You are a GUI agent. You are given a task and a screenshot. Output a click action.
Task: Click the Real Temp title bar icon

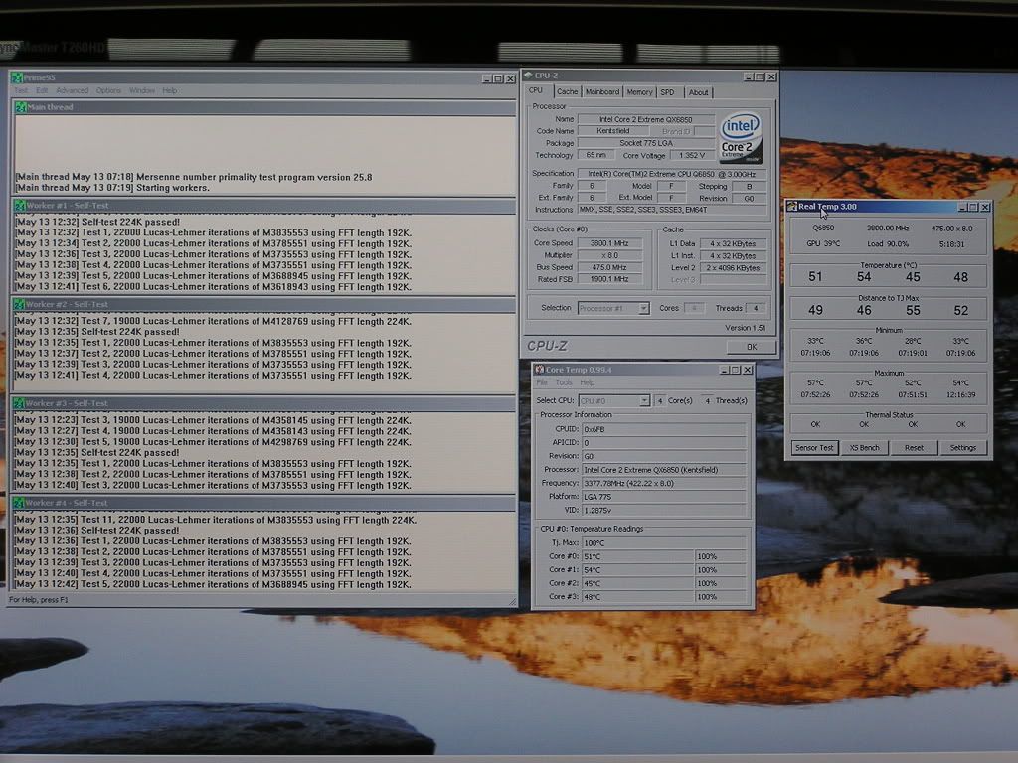point(792,207)
